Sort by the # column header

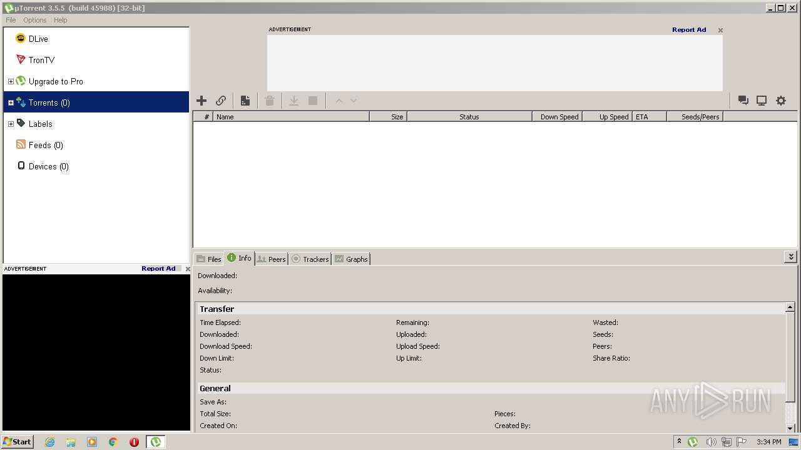point(203,117)
